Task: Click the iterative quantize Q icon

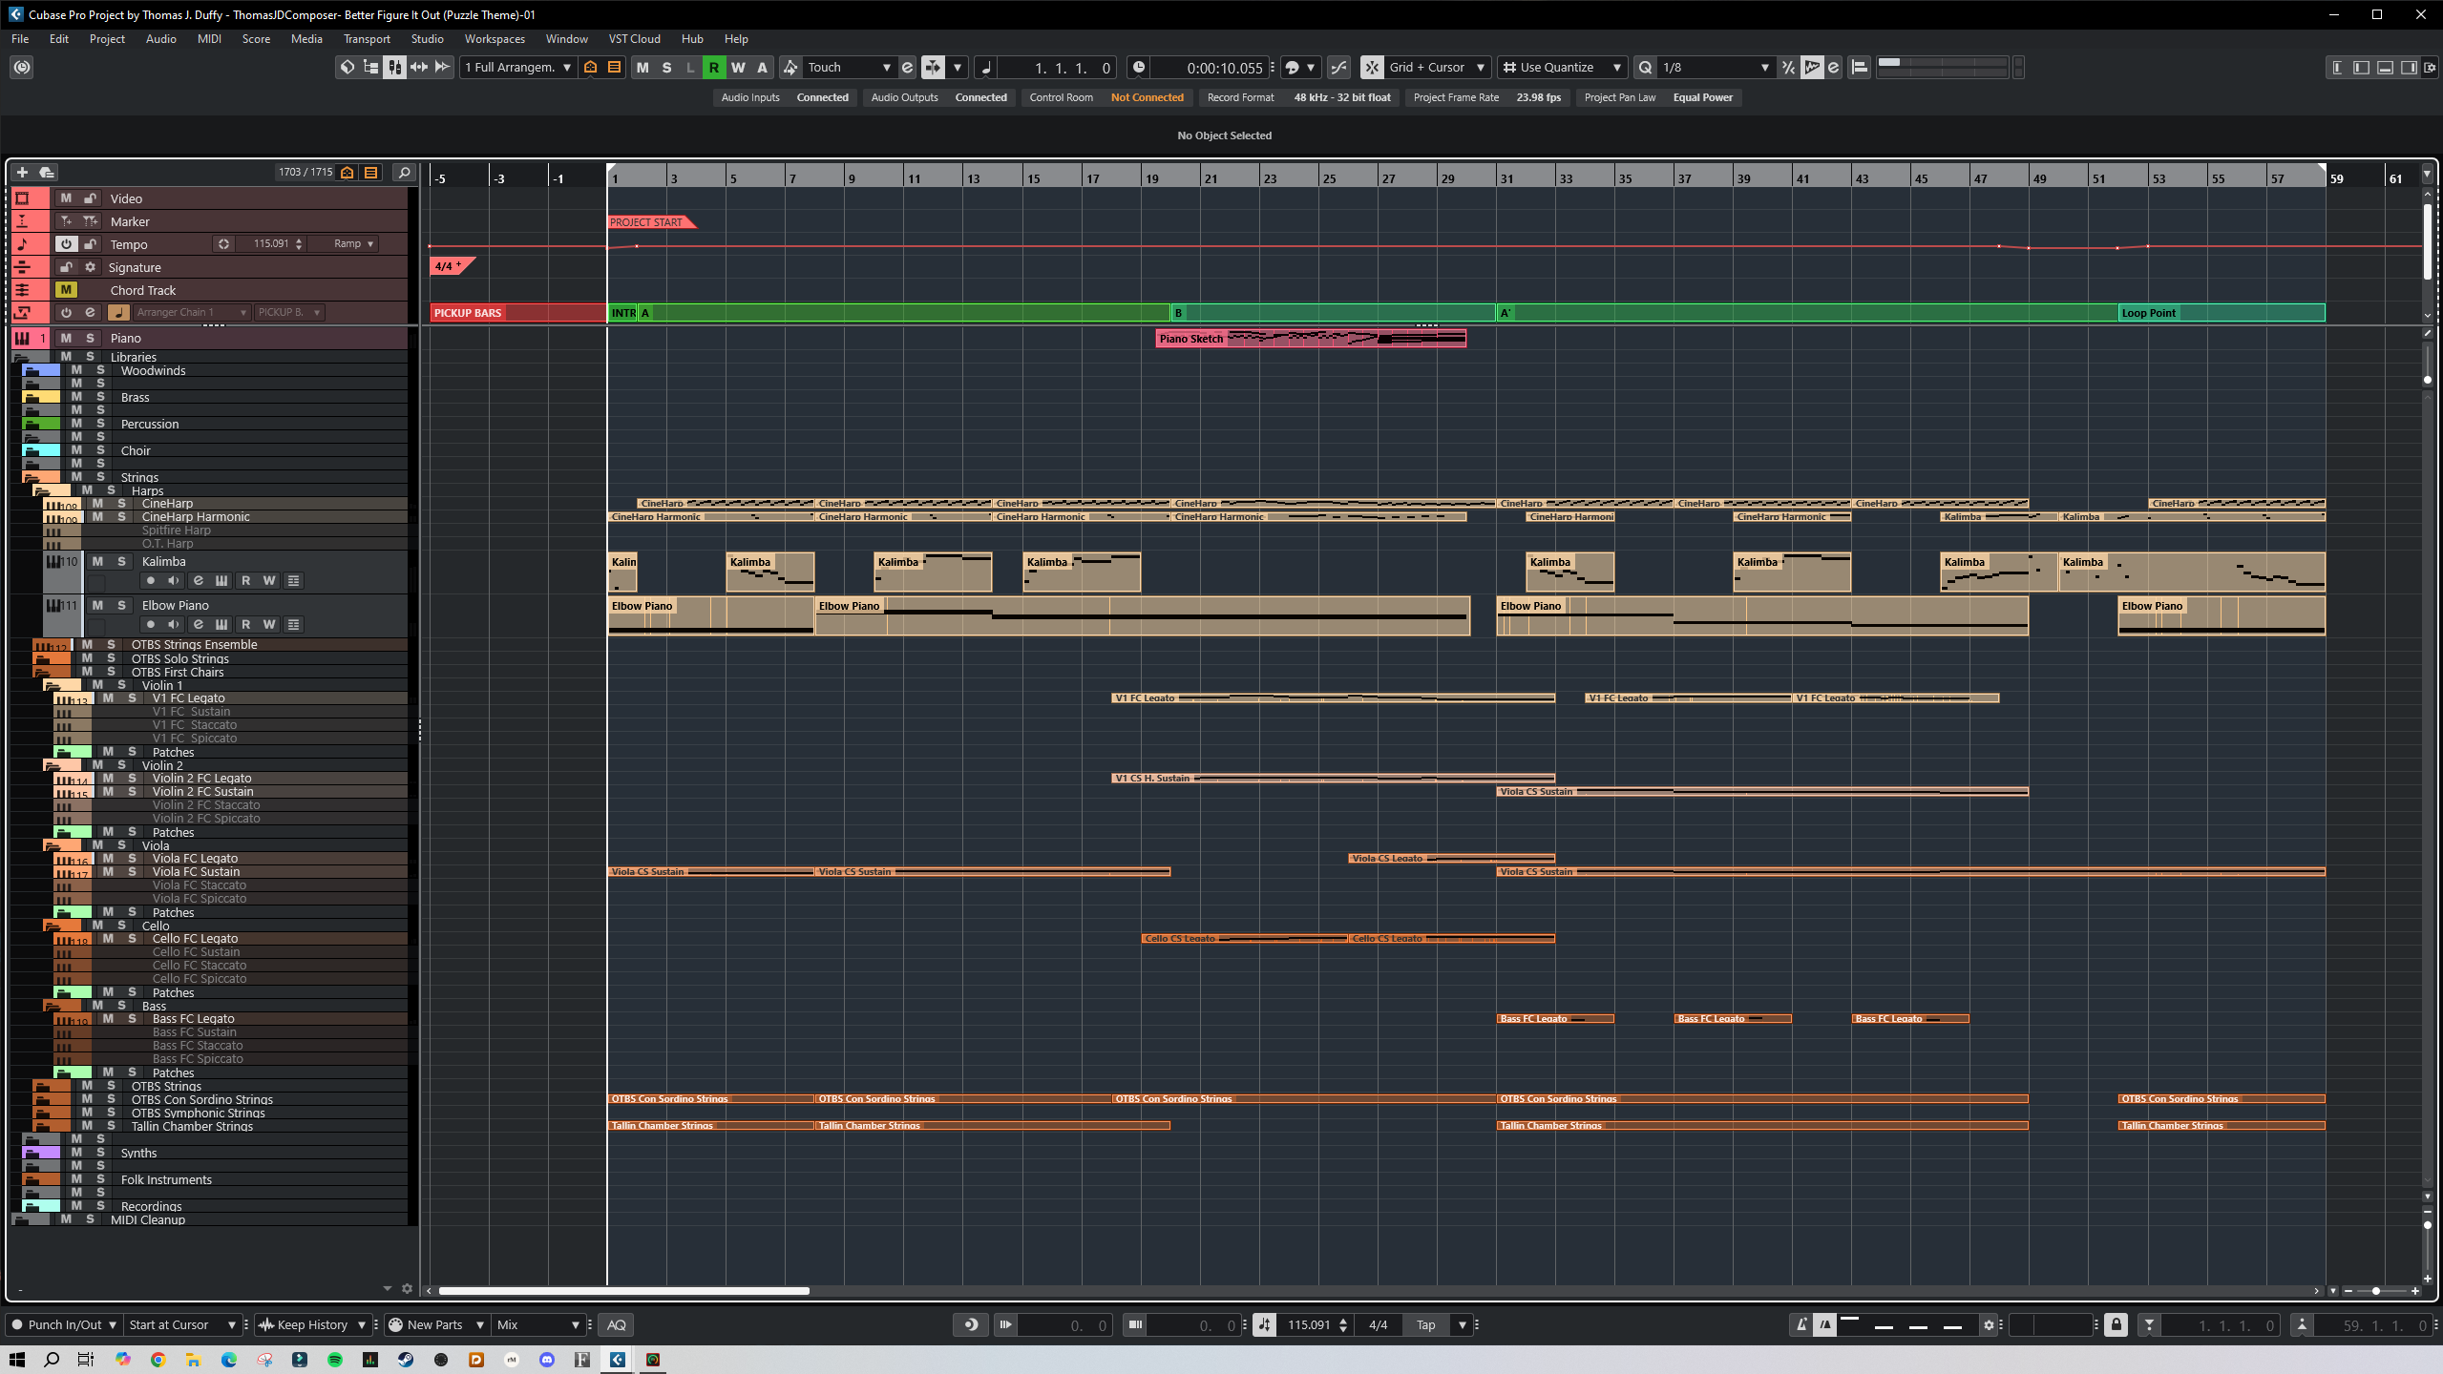Action: coord(1645,67)
